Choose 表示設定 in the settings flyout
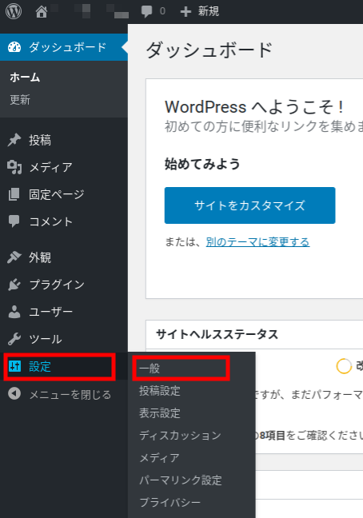The width and height of the screenshot is (363, 518). (x=160, y=413)
